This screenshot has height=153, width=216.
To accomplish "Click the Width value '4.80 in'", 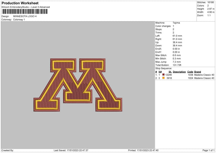I will [211, 12].
